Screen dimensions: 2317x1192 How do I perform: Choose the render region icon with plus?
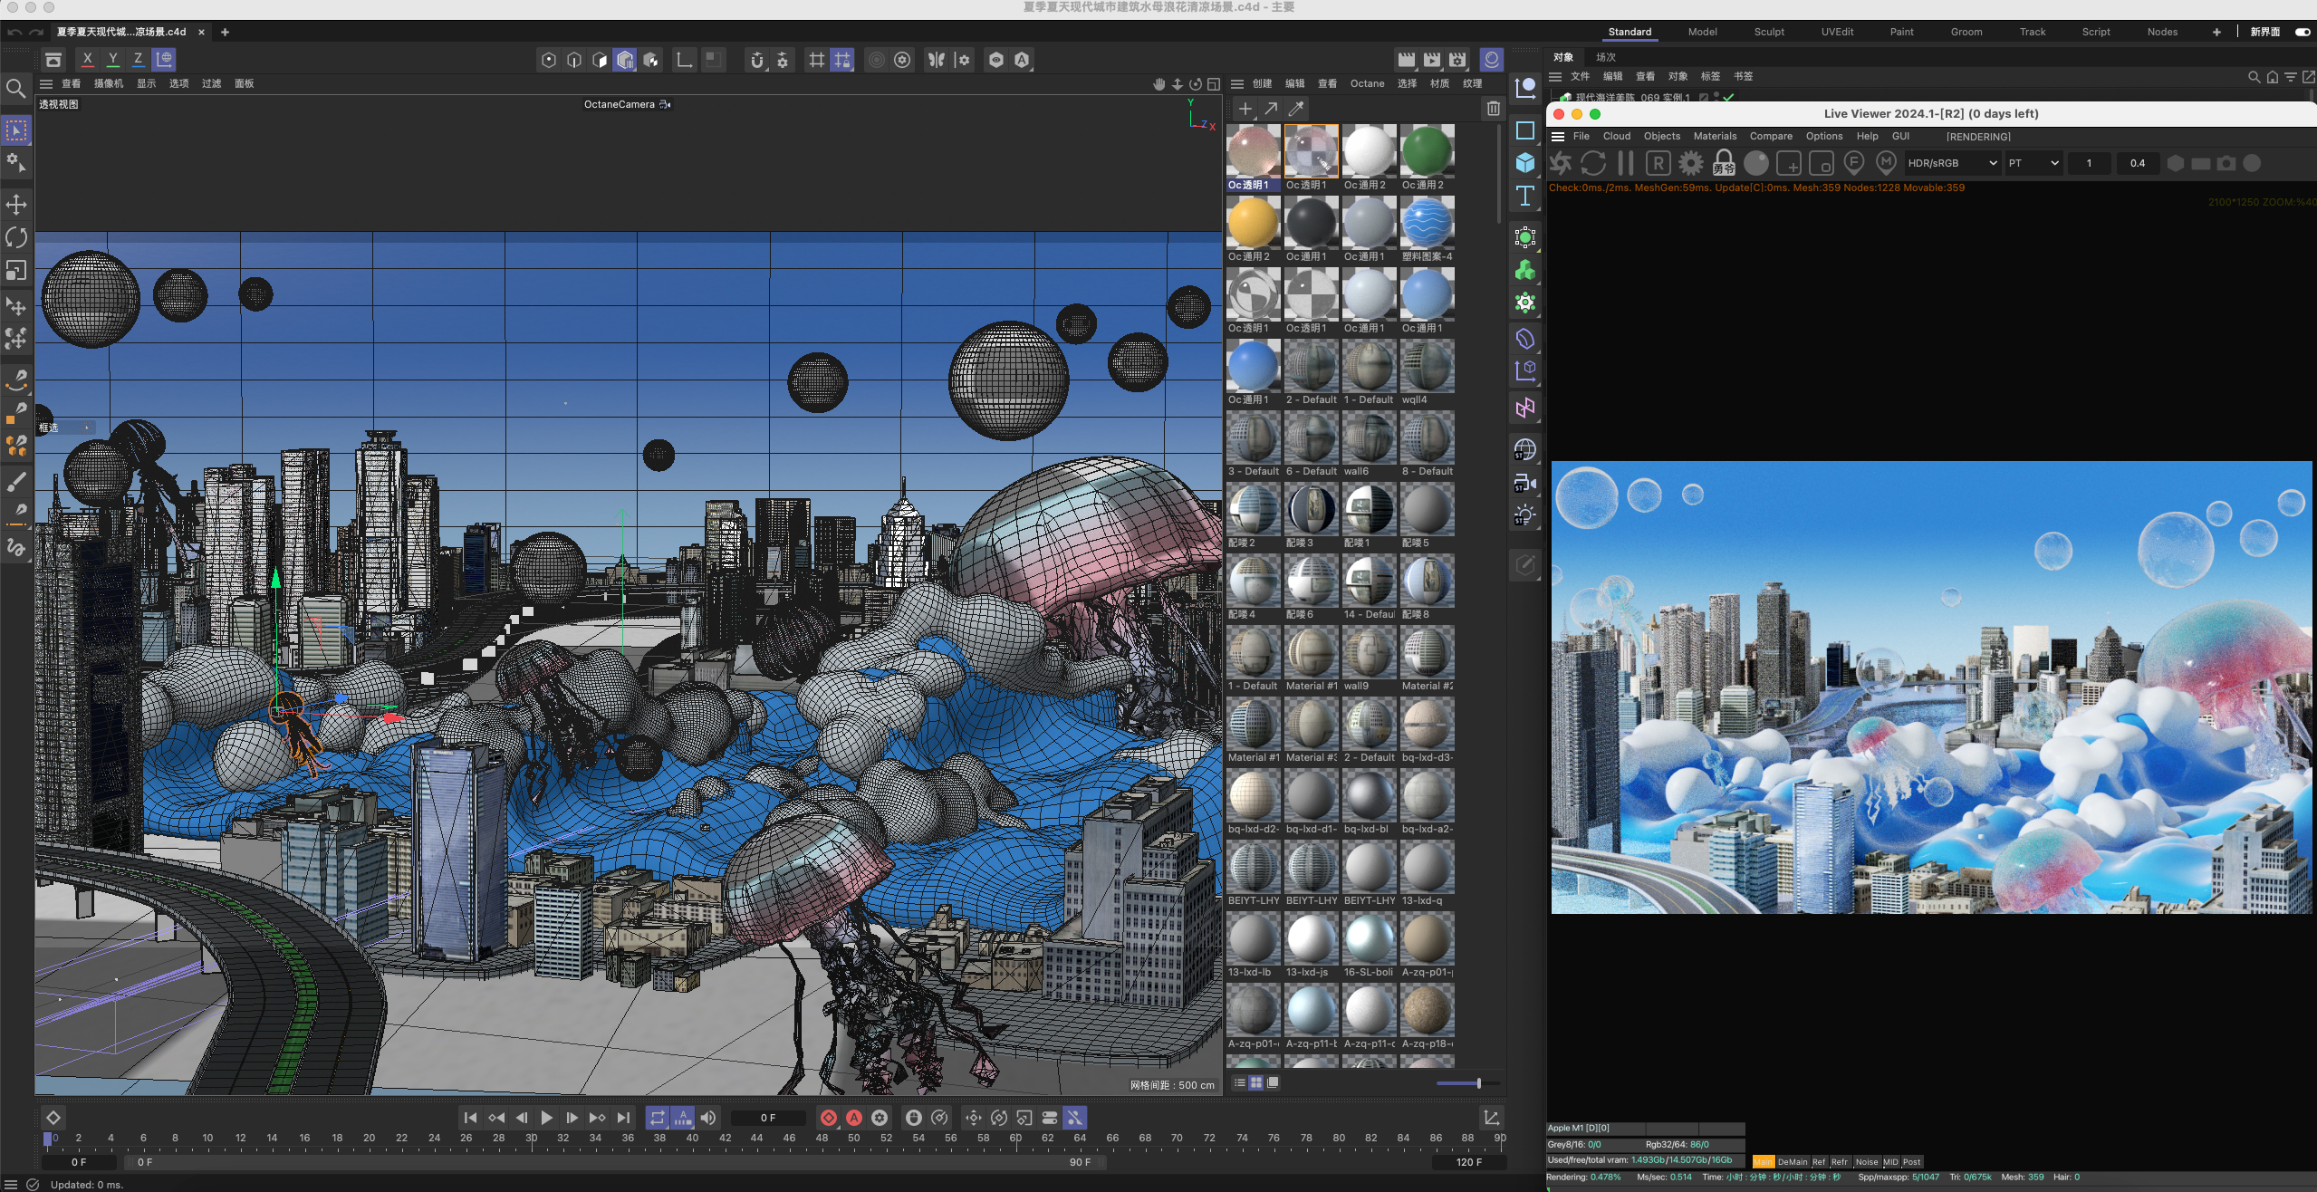[x=1788, y=163]
